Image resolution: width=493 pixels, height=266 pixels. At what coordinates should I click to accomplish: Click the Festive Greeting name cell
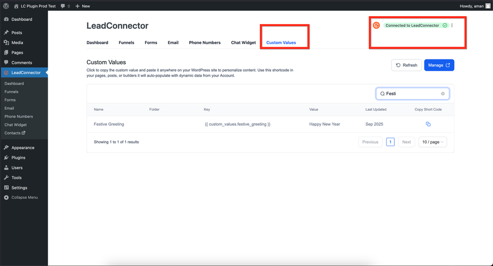(x=109, y=124)
